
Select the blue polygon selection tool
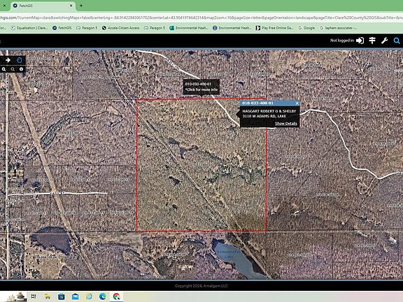[x=20, y=60]
